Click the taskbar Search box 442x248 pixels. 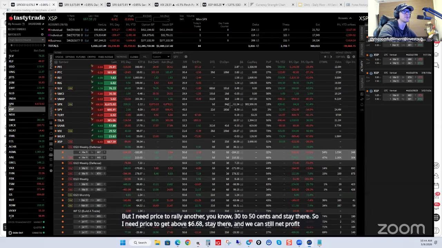(141, 242)
